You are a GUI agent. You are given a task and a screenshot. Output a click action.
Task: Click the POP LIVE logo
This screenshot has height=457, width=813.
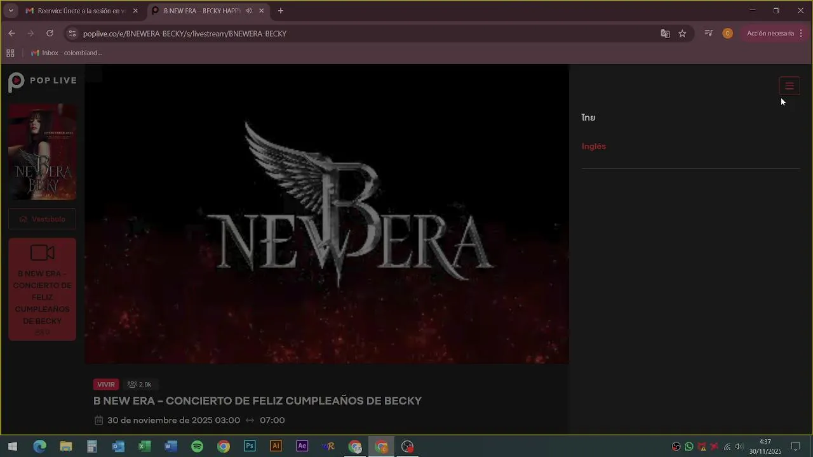point(43,81)
